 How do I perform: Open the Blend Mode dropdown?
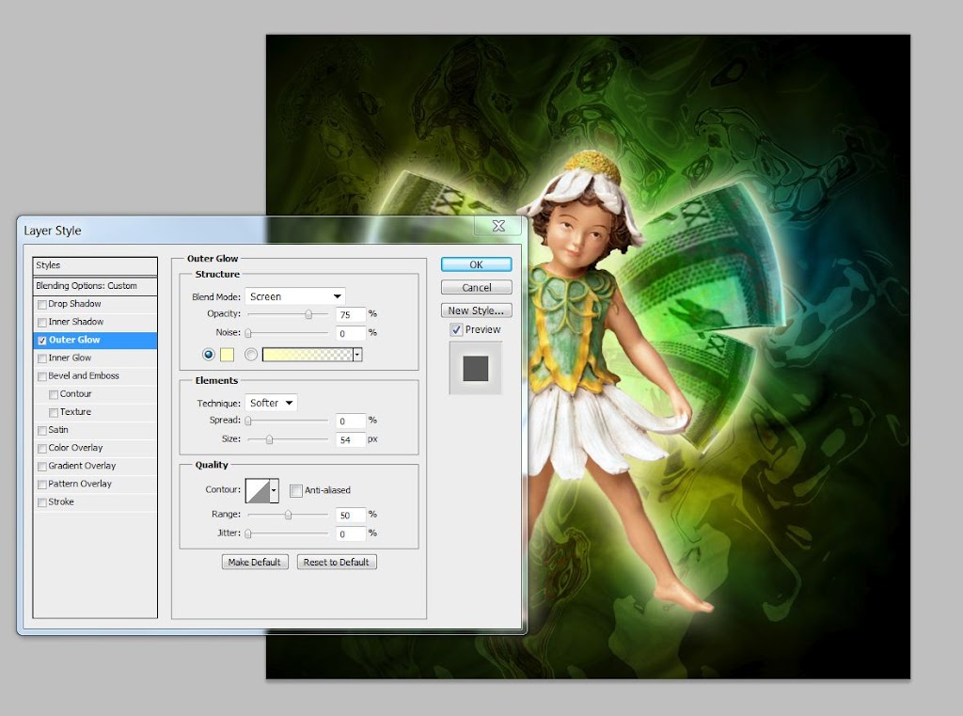click(294, 296)
